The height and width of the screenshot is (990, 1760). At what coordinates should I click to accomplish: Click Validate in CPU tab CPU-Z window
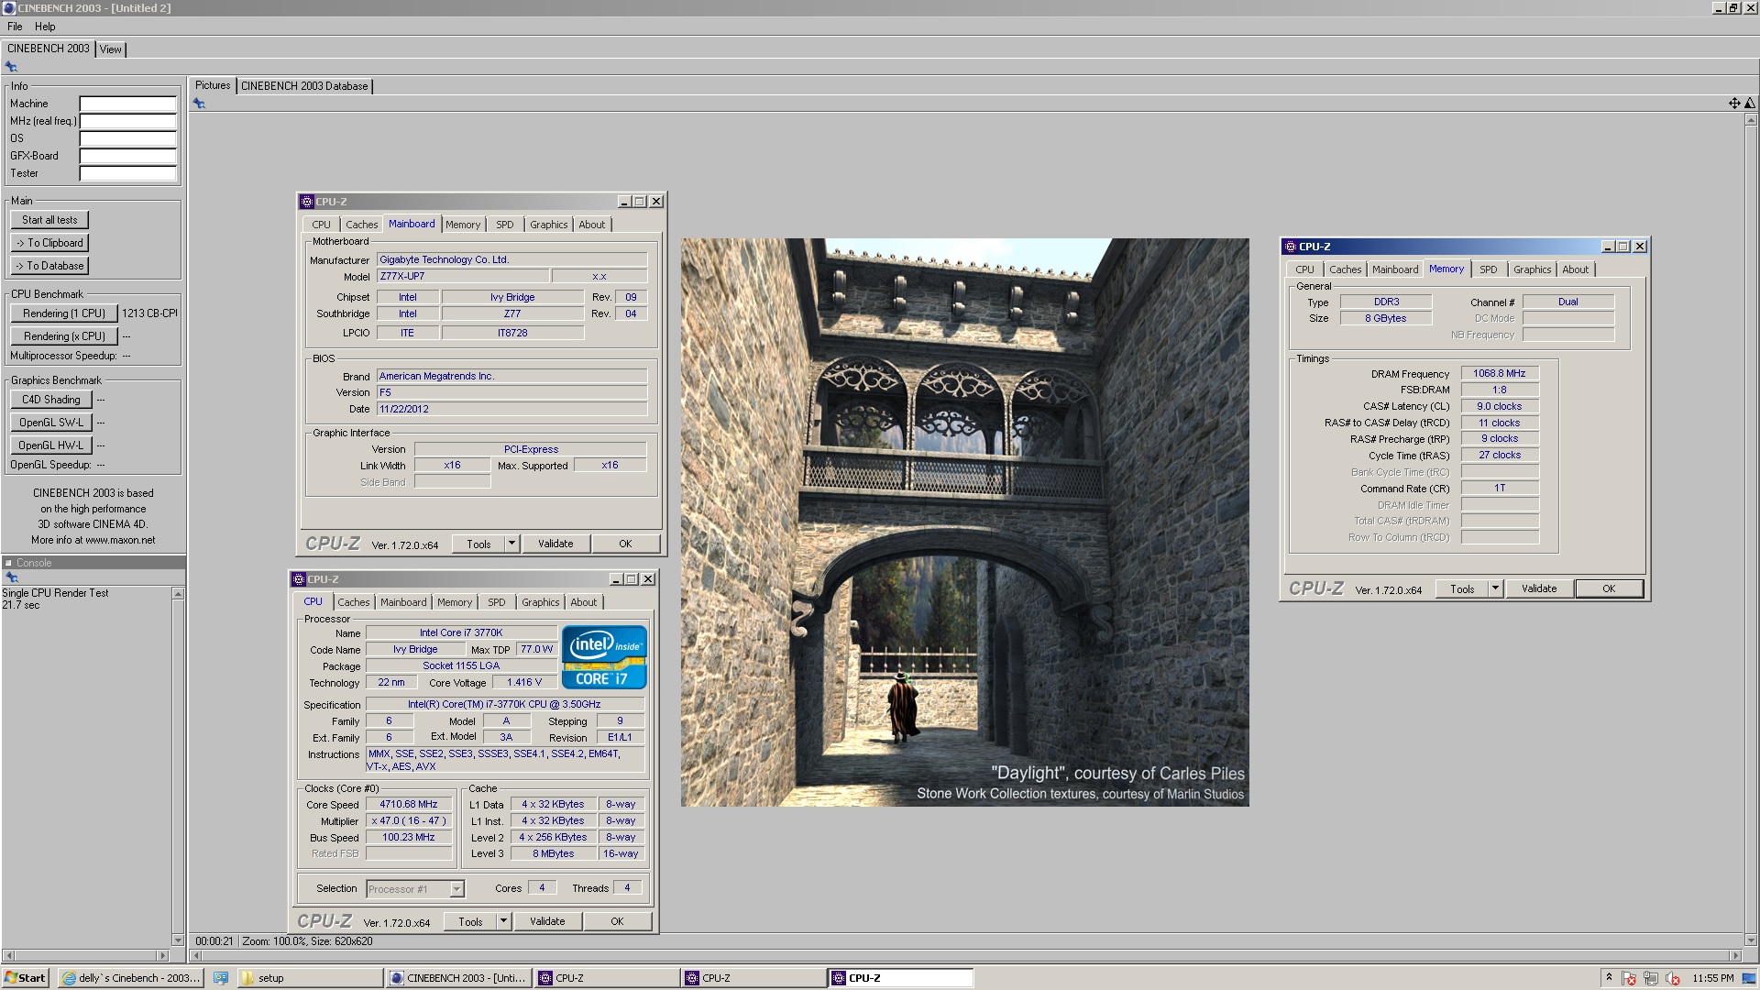pyautogui.click(x=547, y=921)
